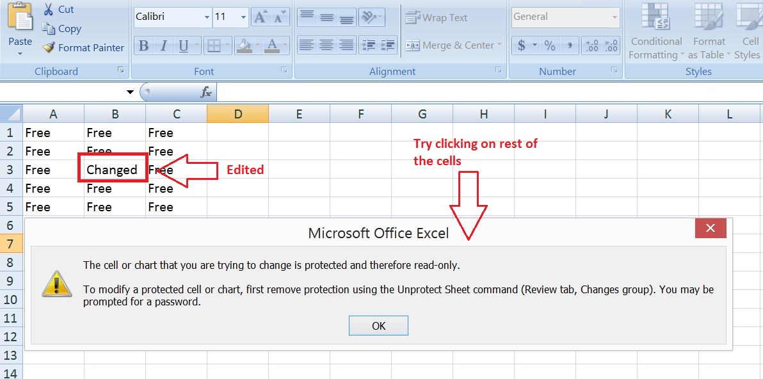Apply the Comma Style format
The height and width of the screenshot is (379, 763).
pos(569,45)
